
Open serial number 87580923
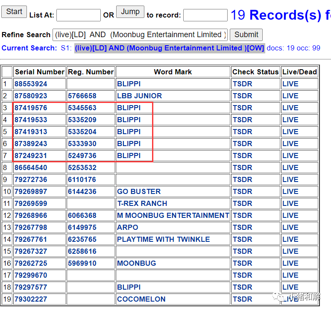[31, 96]
